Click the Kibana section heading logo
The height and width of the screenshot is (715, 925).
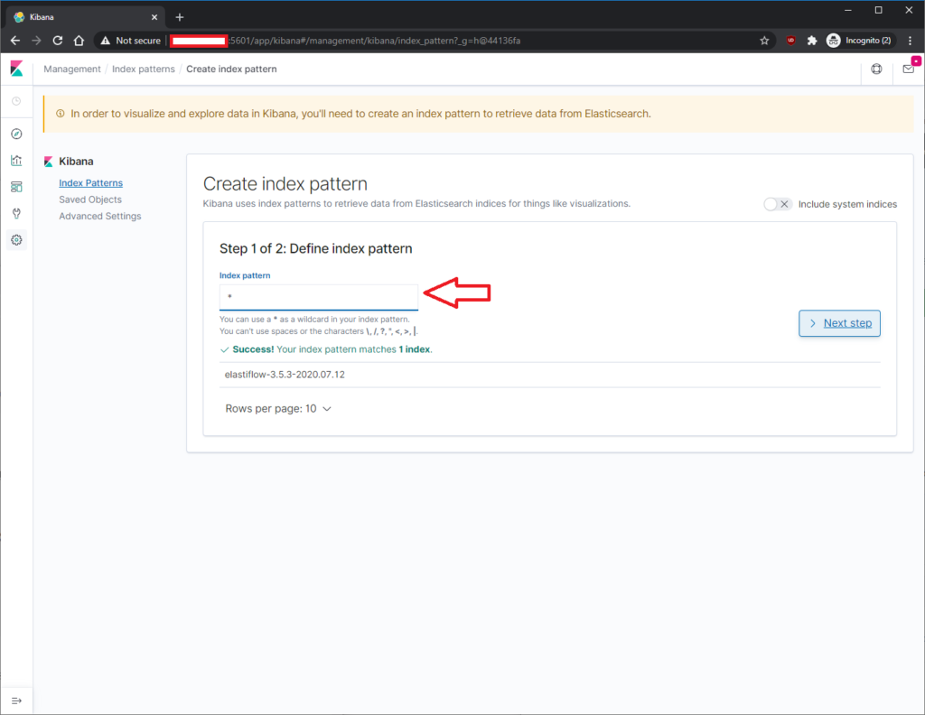coord(49,162)
